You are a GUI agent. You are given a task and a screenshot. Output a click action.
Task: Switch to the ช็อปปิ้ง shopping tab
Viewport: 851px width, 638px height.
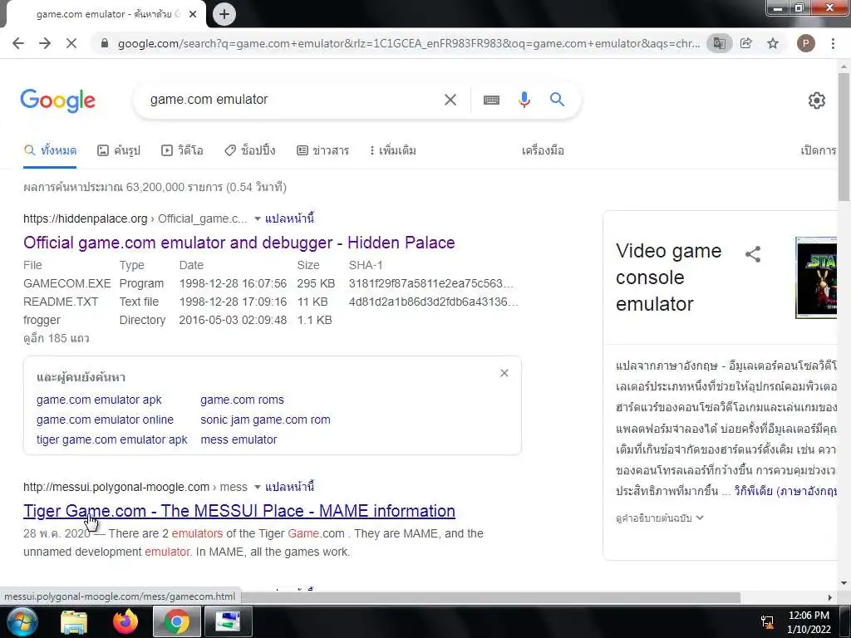(x=250, y=150)
